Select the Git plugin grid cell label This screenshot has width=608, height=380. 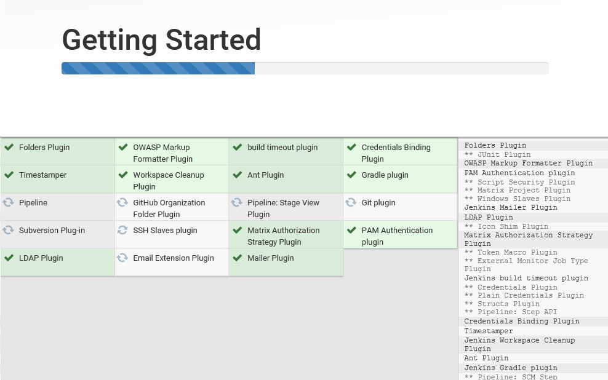tap(378, 202)
